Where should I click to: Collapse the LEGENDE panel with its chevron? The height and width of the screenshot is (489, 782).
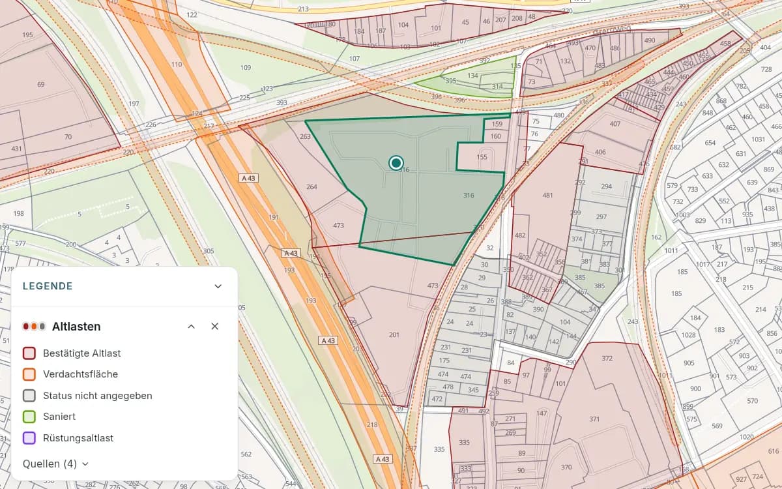pyautogui.click(x=218, y=286)
